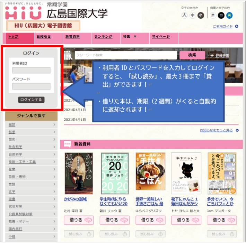Open the 公務員試験対策 genre

[31, 214]
